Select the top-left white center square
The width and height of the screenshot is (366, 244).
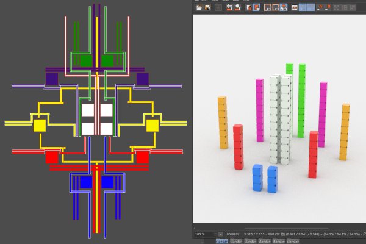87,110
